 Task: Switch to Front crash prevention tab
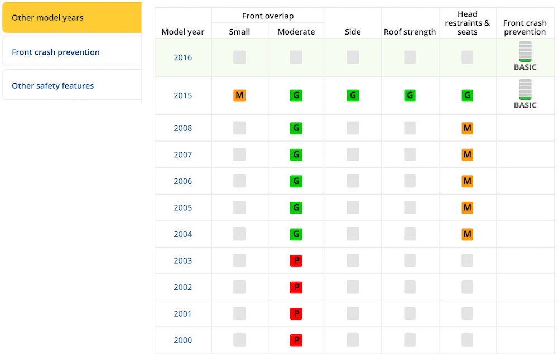pos(72,52)
